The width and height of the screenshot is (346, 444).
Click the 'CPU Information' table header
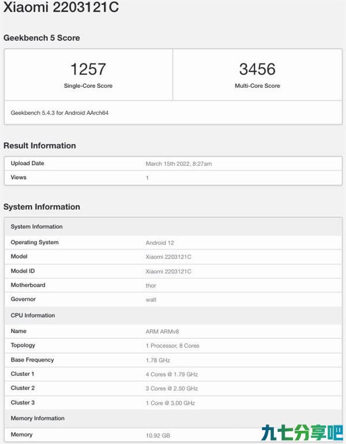tap(173, 315)
